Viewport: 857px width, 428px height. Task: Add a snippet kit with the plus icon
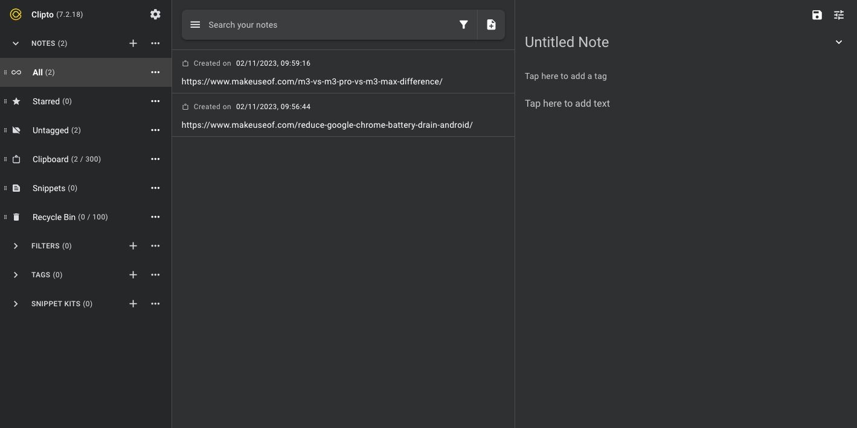tap(133, 303)
